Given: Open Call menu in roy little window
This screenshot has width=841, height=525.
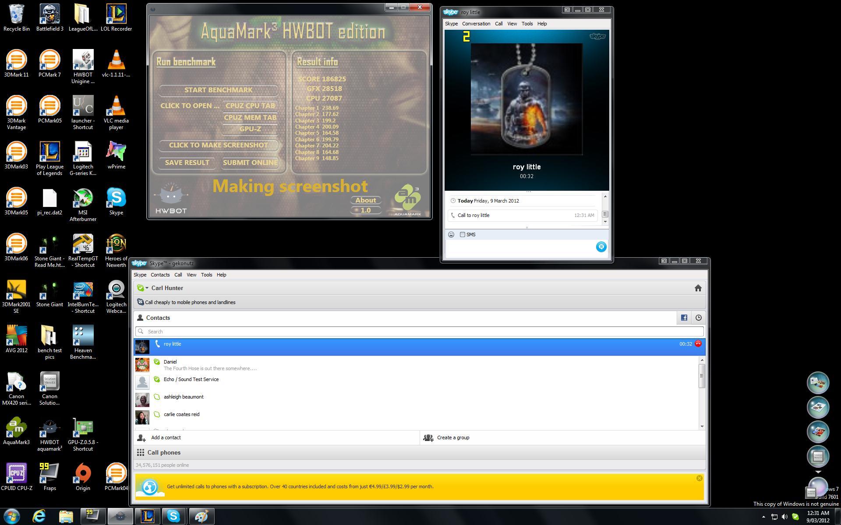Looking at the screenshot, I should tap(498, 24).
